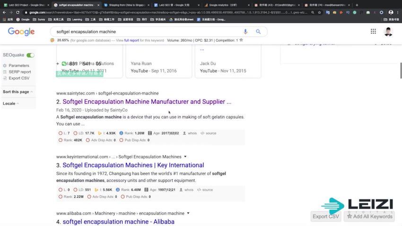
Task: Open the Jack Du YouTube video card
Action: 228,61
